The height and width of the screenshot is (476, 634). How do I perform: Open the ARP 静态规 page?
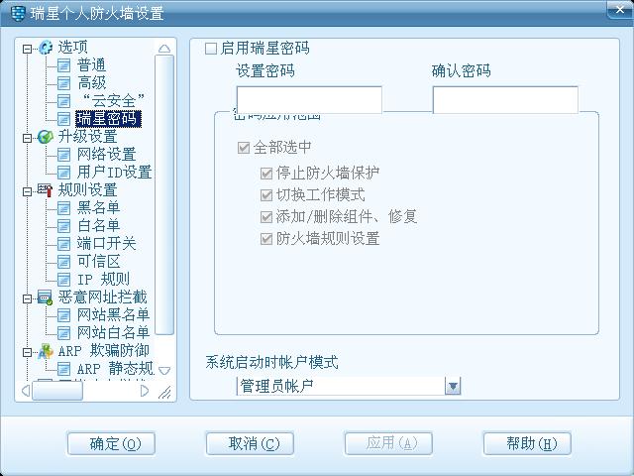(x=115, y=369)
